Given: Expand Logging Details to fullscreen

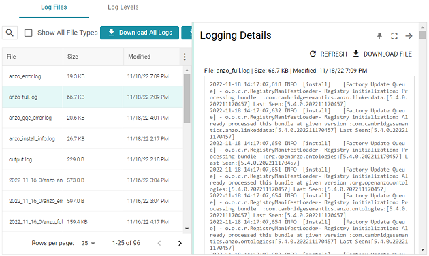Looking at the screenshot, I should coord(394,36).
